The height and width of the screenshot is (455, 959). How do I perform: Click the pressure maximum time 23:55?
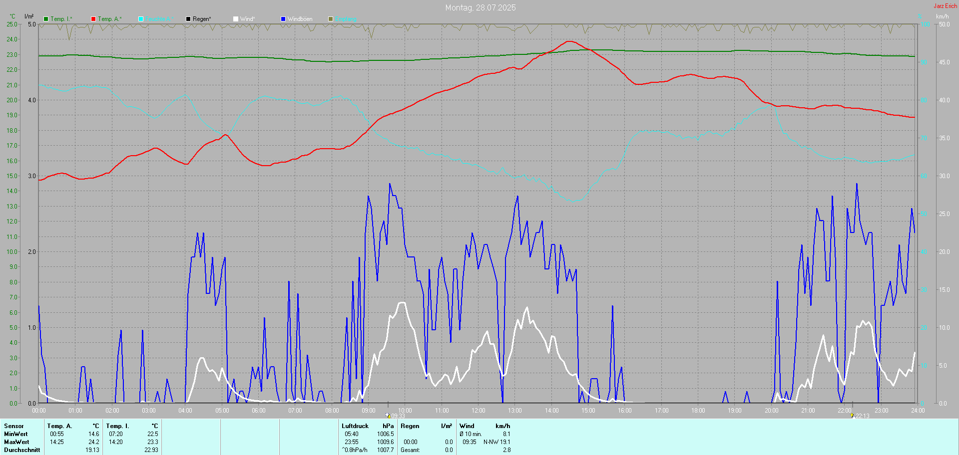[352, 442]
